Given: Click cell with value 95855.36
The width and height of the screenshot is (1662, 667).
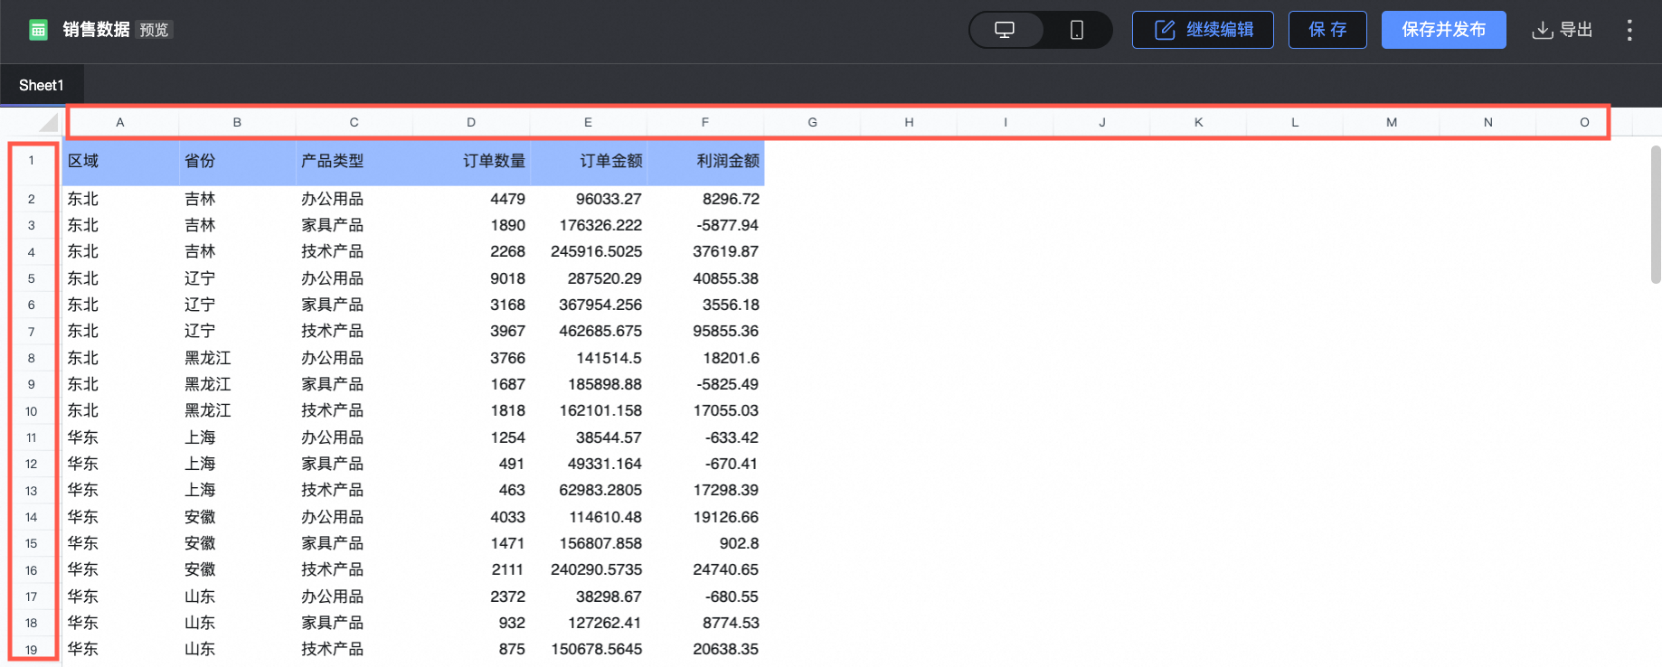Looking at the screenshot, I should (x=705, y=331).
